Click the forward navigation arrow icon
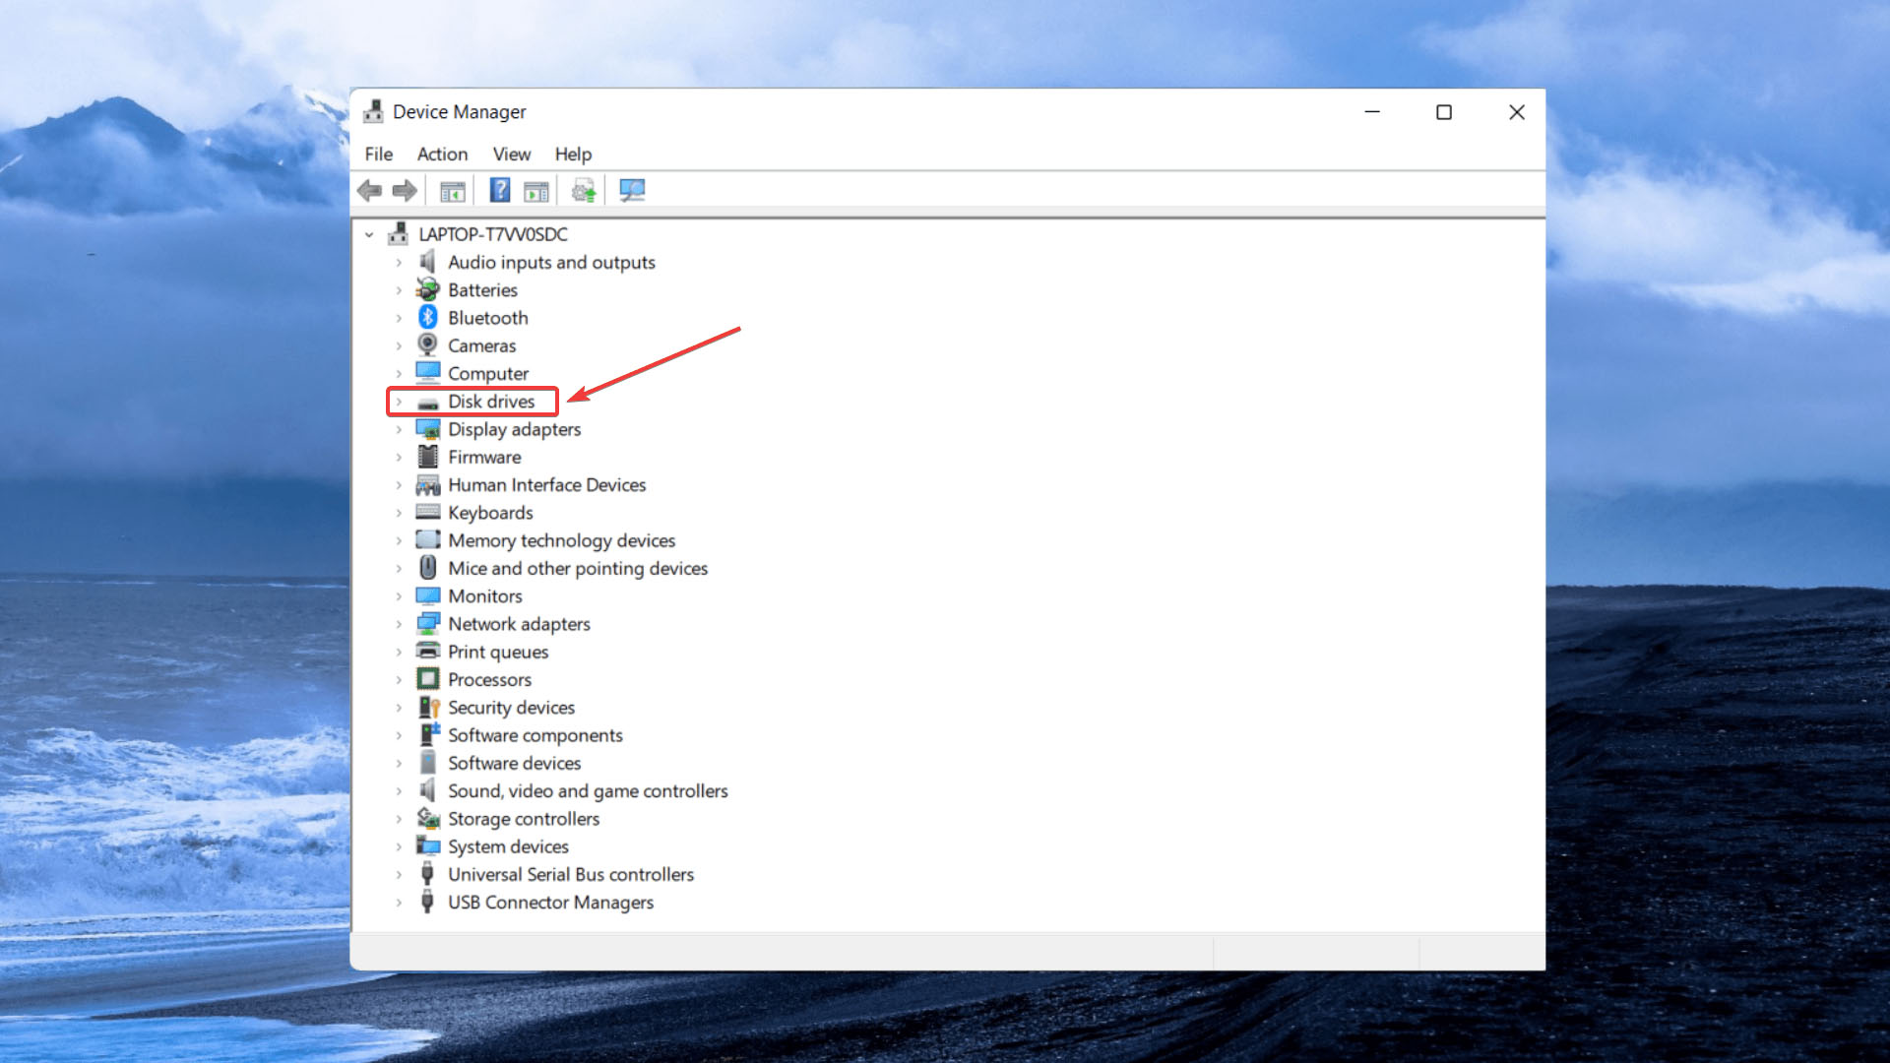Viewport: 1890px width, 1063px height. [405, 191]
